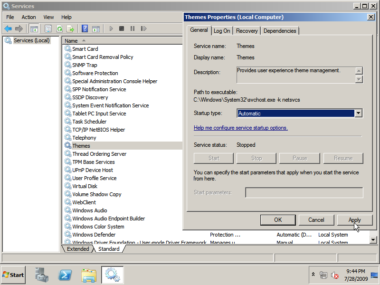This screenshot has height=285, width=380.
Task: Click the OK button
Action: (x=278, y=220)
